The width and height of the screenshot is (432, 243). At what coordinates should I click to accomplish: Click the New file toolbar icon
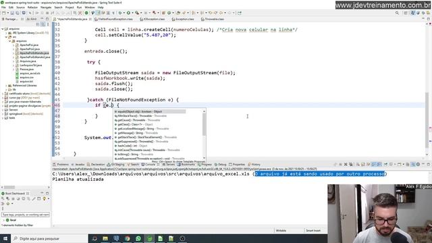tap(4, 13)
